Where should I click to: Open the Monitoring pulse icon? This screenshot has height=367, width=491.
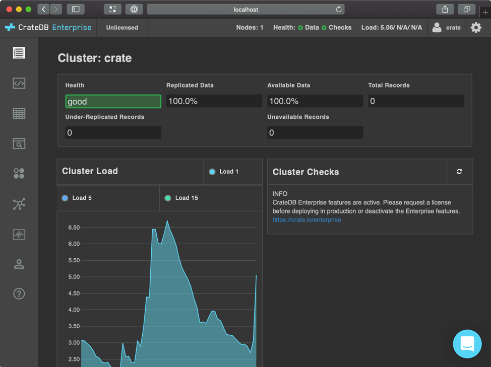pos(19,234)
